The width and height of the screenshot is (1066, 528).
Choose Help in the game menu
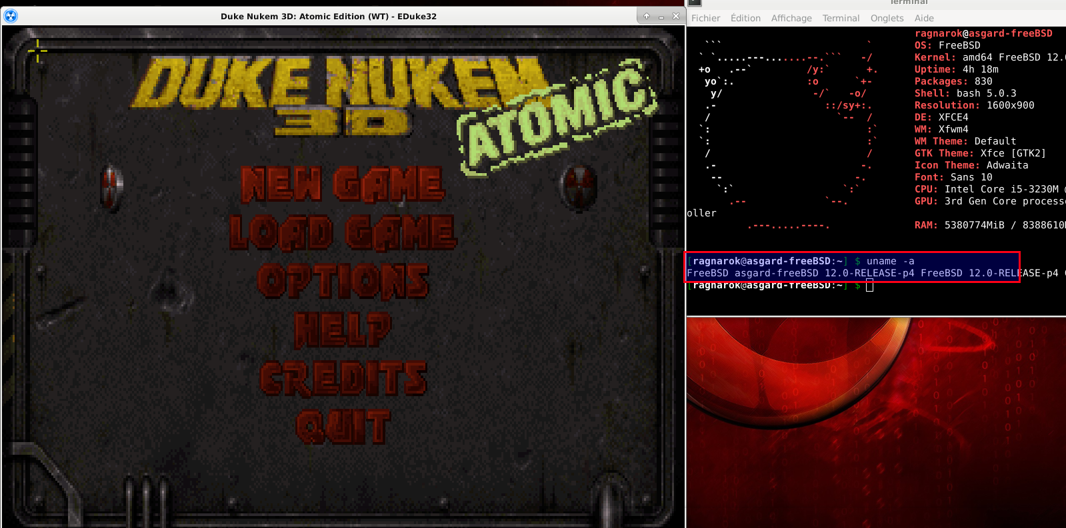(343, 330)
